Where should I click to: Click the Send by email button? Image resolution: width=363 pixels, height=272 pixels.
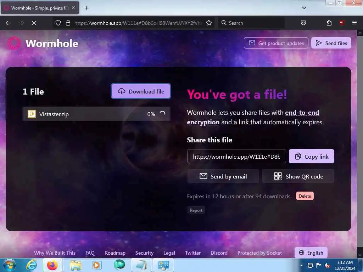coord(223,176)
